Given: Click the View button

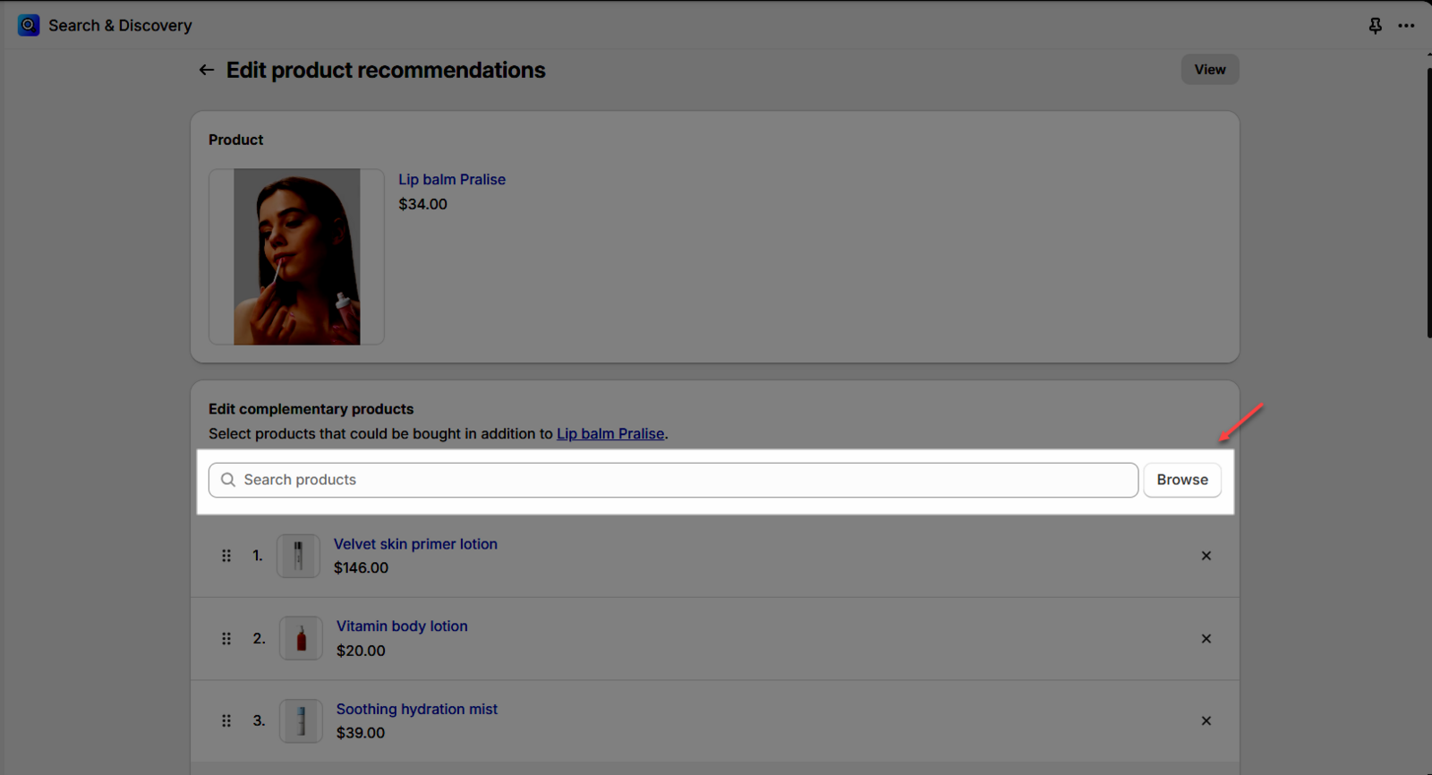Looking at the screenshot, I should pos(1209,70).
